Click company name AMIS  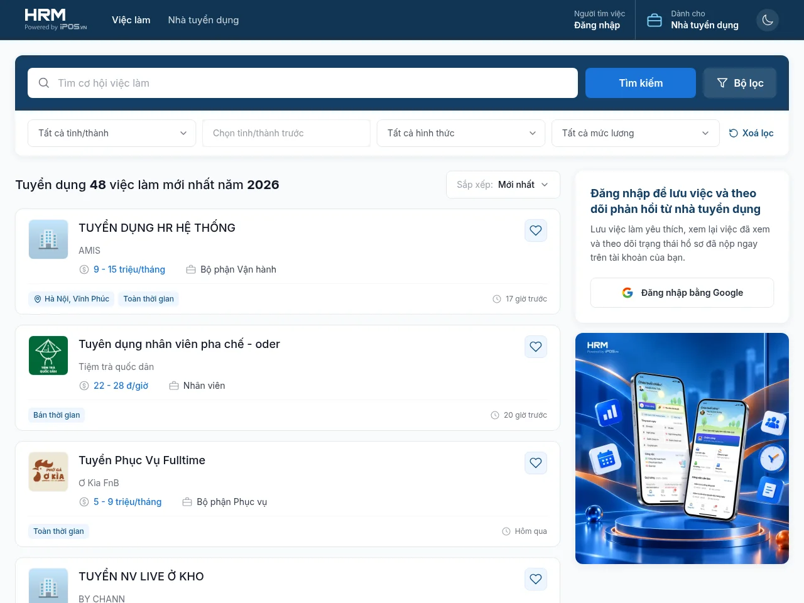pyautogui.click(x=89, y=251)
